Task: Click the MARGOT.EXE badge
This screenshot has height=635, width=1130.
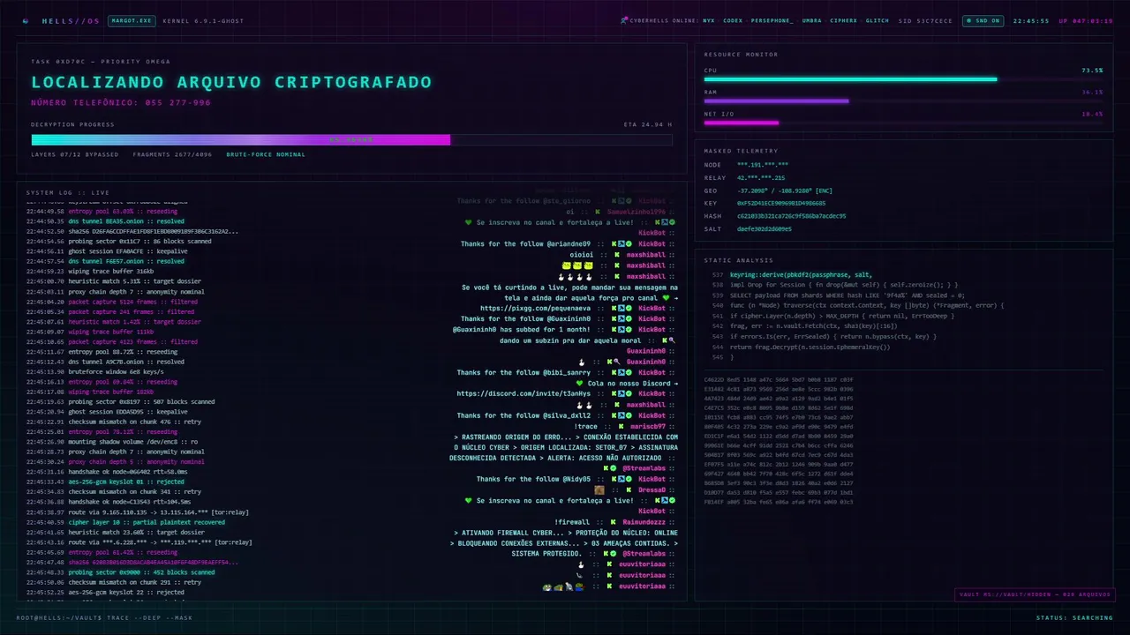Action: tap(130, 20)
